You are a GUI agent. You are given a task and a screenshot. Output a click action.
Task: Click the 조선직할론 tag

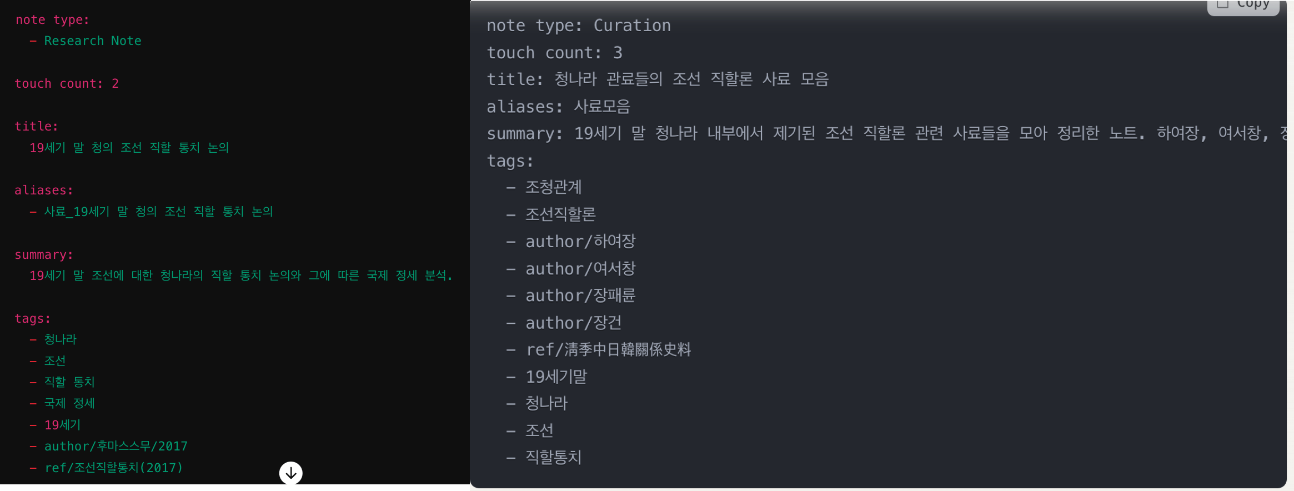click(x=560, y=214)
